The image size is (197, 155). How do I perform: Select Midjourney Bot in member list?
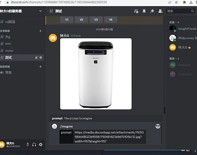(183, 38)
